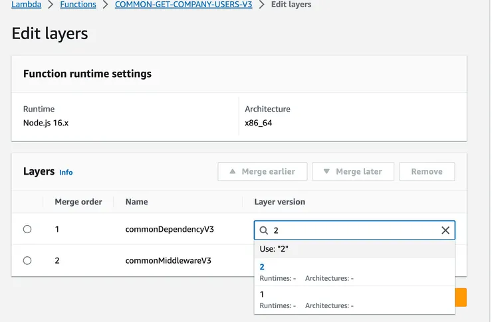Choose layer version 2 from dropdown
The image size is (492, 322).
262,267
